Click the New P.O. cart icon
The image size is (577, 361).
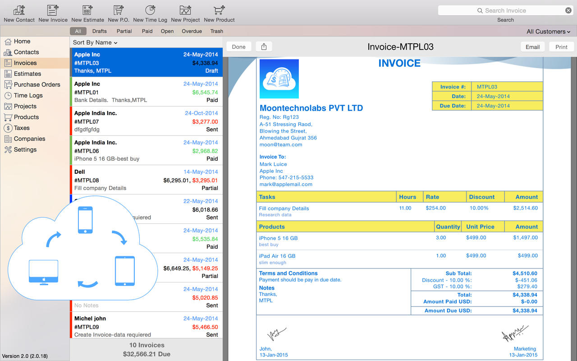[x=119, y=10]
